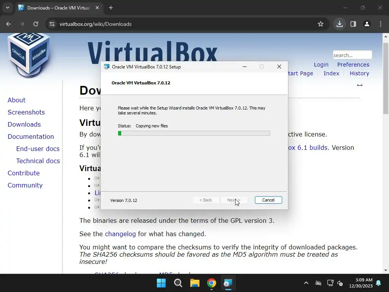Click the page scrollbar thumb

pos(386,78)
